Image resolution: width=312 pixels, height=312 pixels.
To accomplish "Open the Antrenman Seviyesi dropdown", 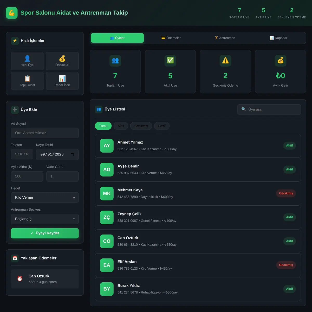I will (x=45, y=219).
